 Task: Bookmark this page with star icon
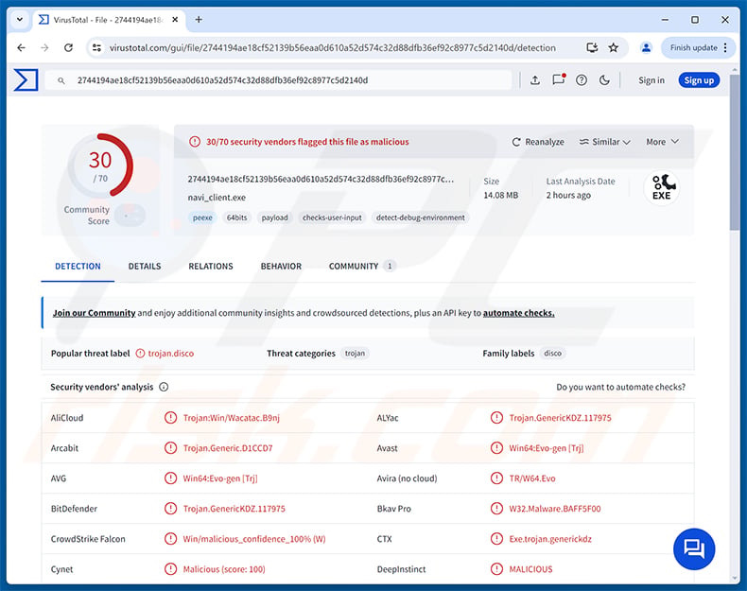[613, 47]
